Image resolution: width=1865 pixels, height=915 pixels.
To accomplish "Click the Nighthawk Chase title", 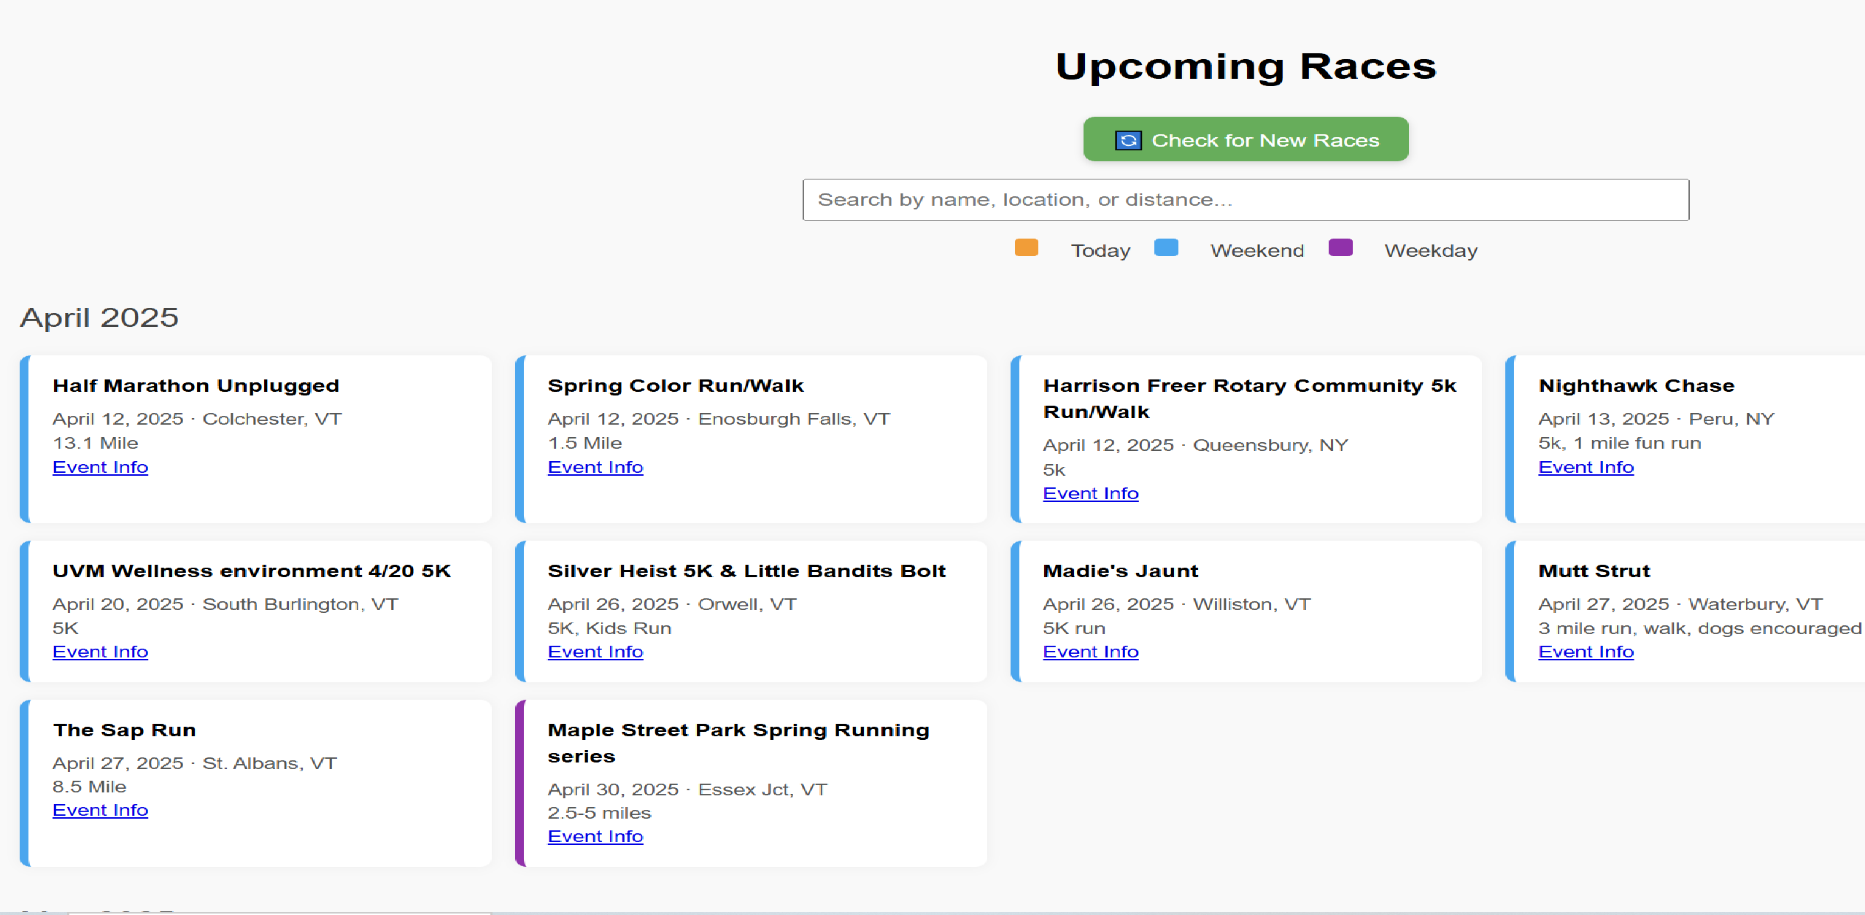I will 1637,385.
